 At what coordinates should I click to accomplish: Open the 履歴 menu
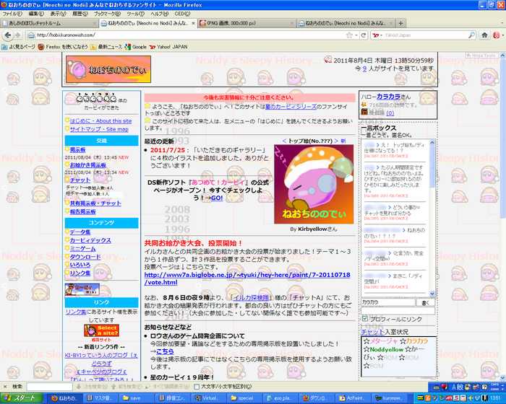[x=80, y=14]
